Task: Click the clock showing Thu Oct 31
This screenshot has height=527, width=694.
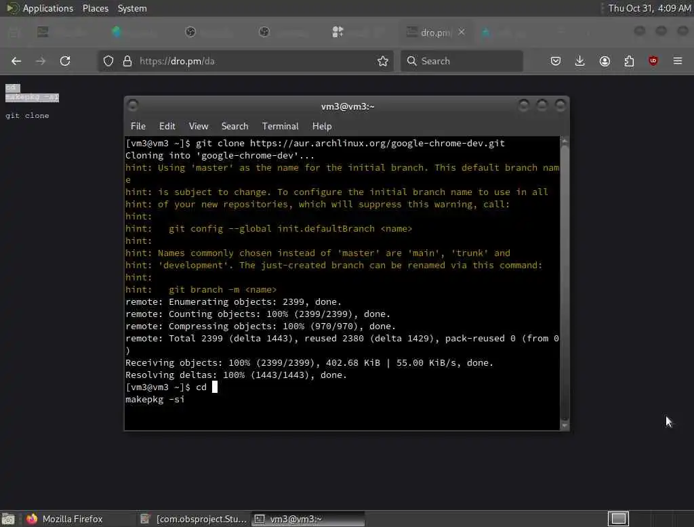Action: 649,8
